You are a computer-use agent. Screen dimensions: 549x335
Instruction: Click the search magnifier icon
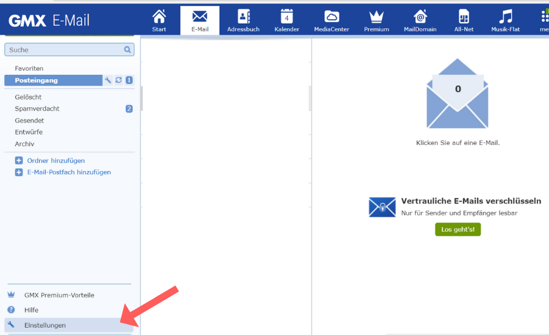127,50
